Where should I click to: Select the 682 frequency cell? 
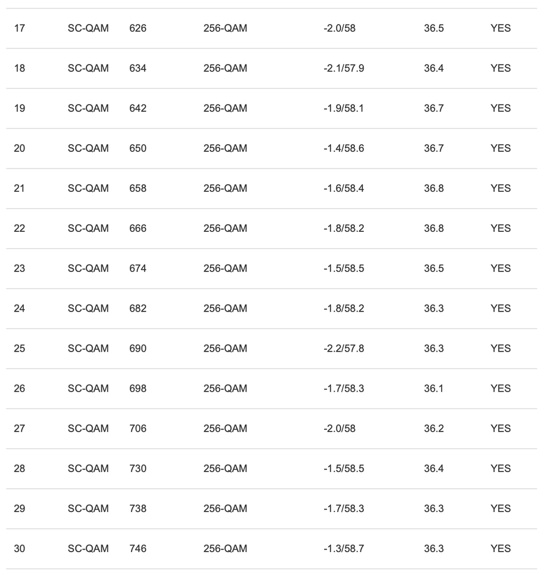138,309
